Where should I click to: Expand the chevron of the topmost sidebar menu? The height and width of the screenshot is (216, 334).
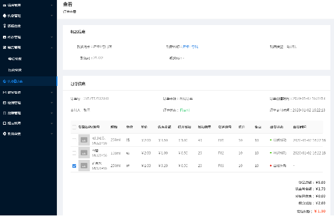pos(51,5)
